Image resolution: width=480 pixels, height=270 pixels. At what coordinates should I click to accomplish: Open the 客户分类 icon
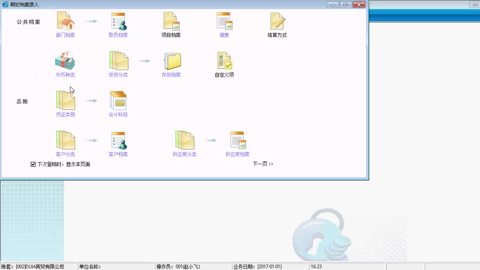click(66, 140)
